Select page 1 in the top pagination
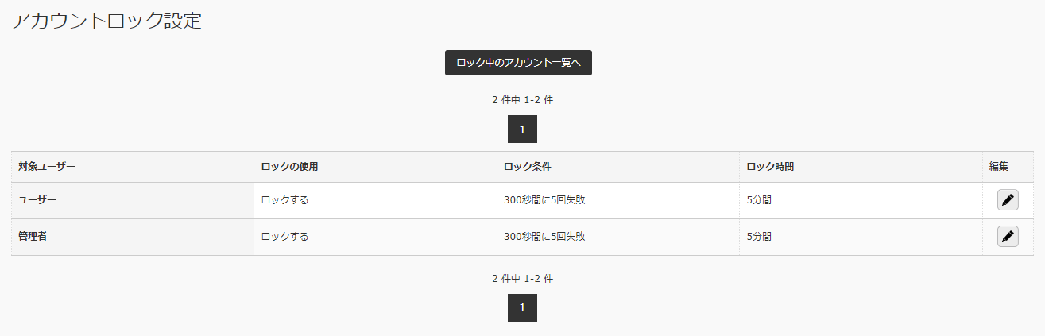Viewport: 1045px width, 336px height. [522, 129]
